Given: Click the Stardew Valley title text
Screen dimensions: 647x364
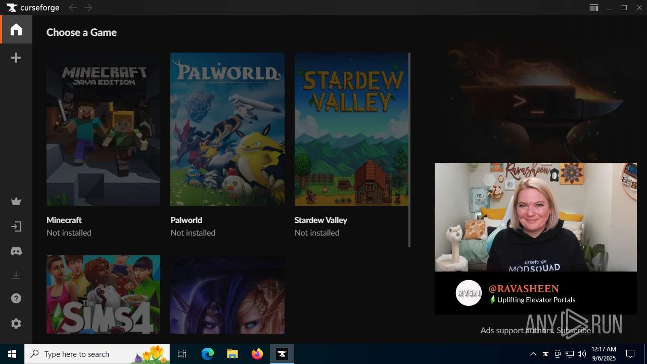Looking at the screenshot, I should 321,220.
